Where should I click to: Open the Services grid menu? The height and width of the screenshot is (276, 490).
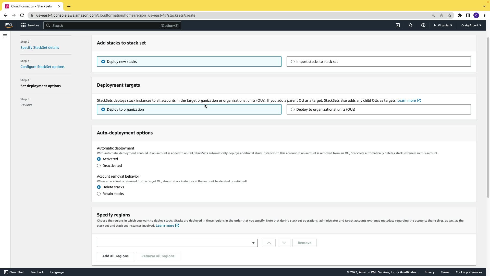pos(30,25)
